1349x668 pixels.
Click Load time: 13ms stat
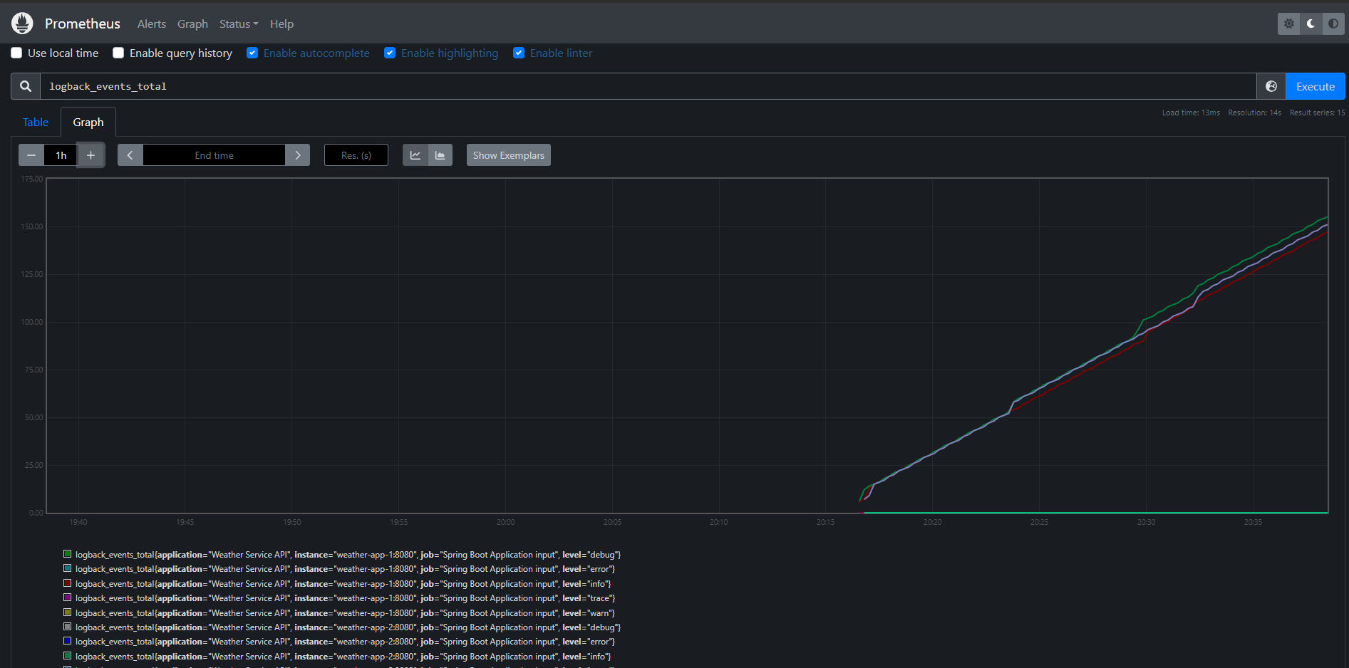coord(1191,113)
